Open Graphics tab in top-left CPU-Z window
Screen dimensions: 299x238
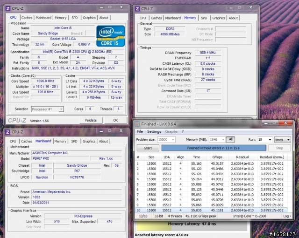click(x=89, y=18)
